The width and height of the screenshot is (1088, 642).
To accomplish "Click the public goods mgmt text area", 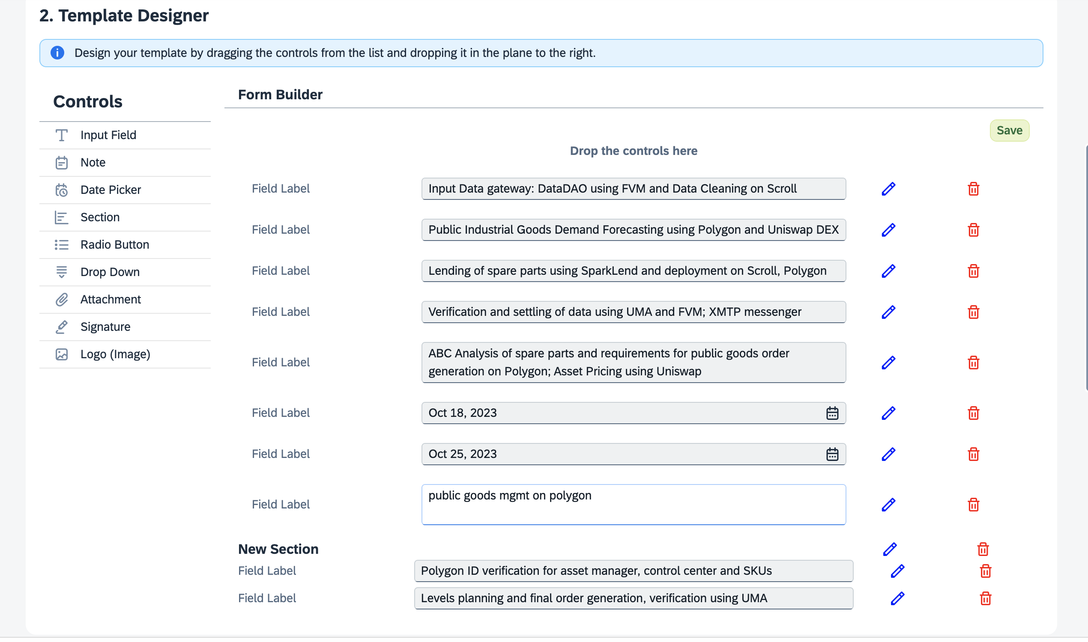I will 633,505.
